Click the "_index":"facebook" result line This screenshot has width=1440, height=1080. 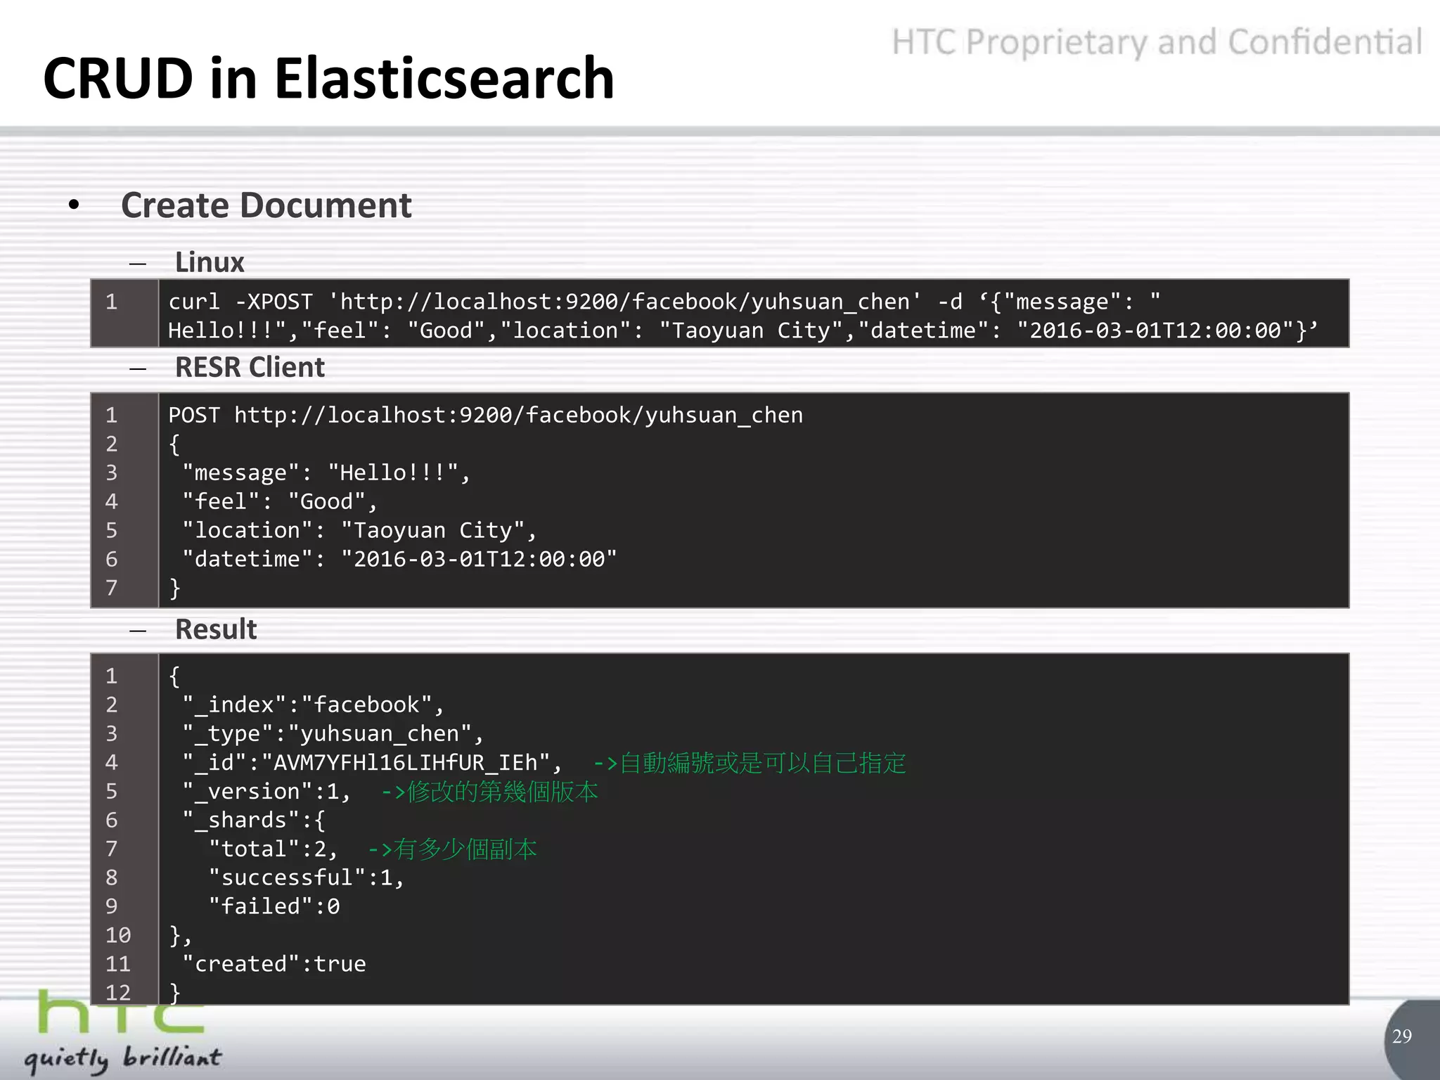click(313, 705)
